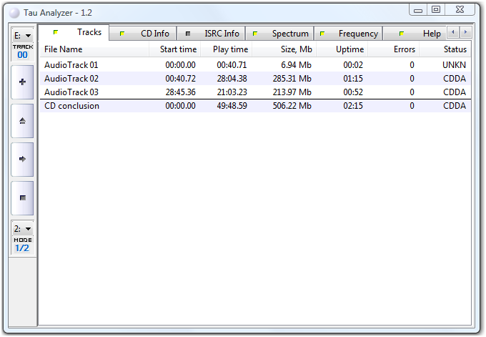Sort list by the Errors column header
This screenshot has height=337, width=486.
(x=395, y=49)
